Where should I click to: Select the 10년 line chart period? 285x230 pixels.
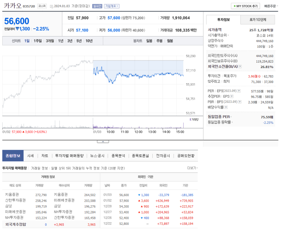tap(89, 41)
